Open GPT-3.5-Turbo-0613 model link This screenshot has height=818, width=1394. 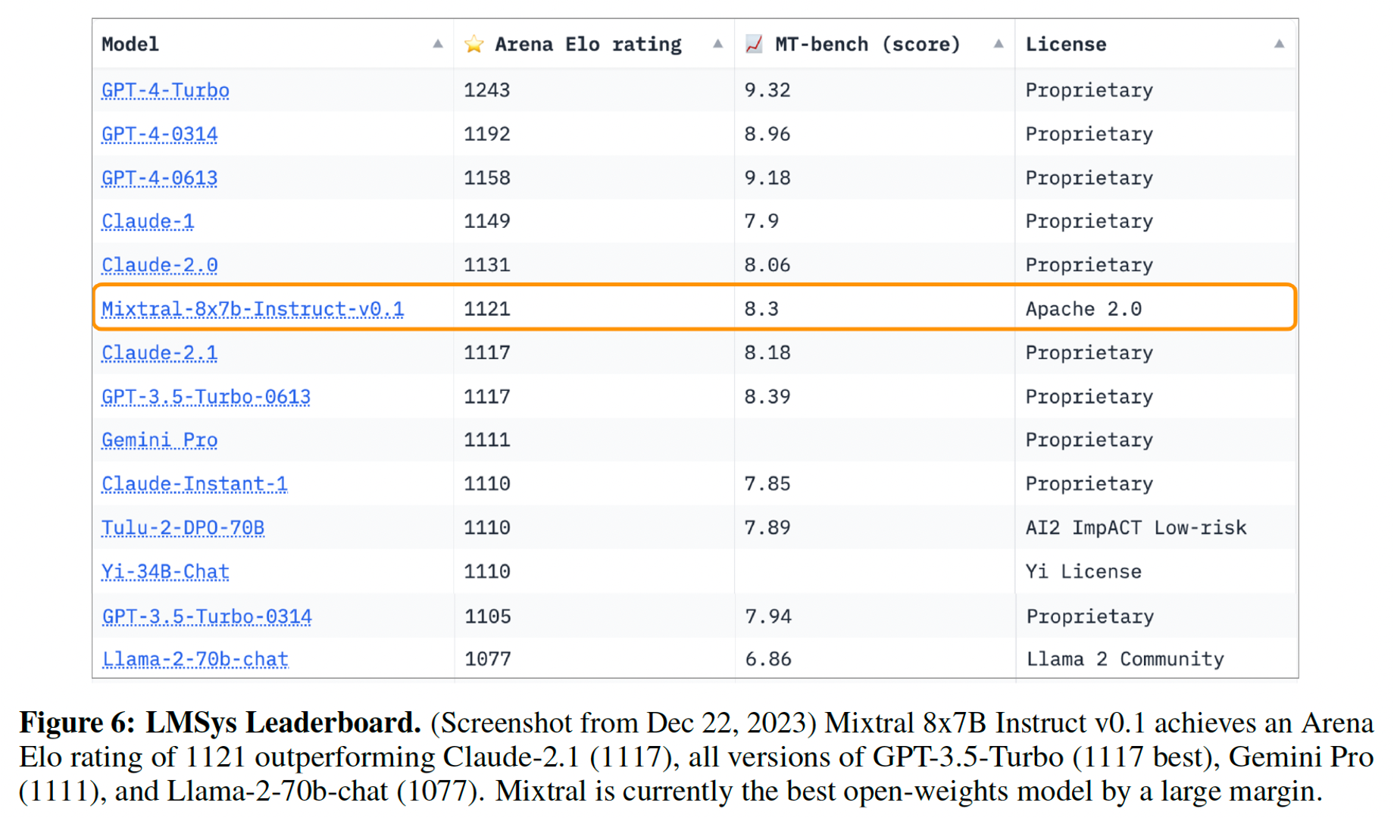pyautogui.click(x=206, y=397)
